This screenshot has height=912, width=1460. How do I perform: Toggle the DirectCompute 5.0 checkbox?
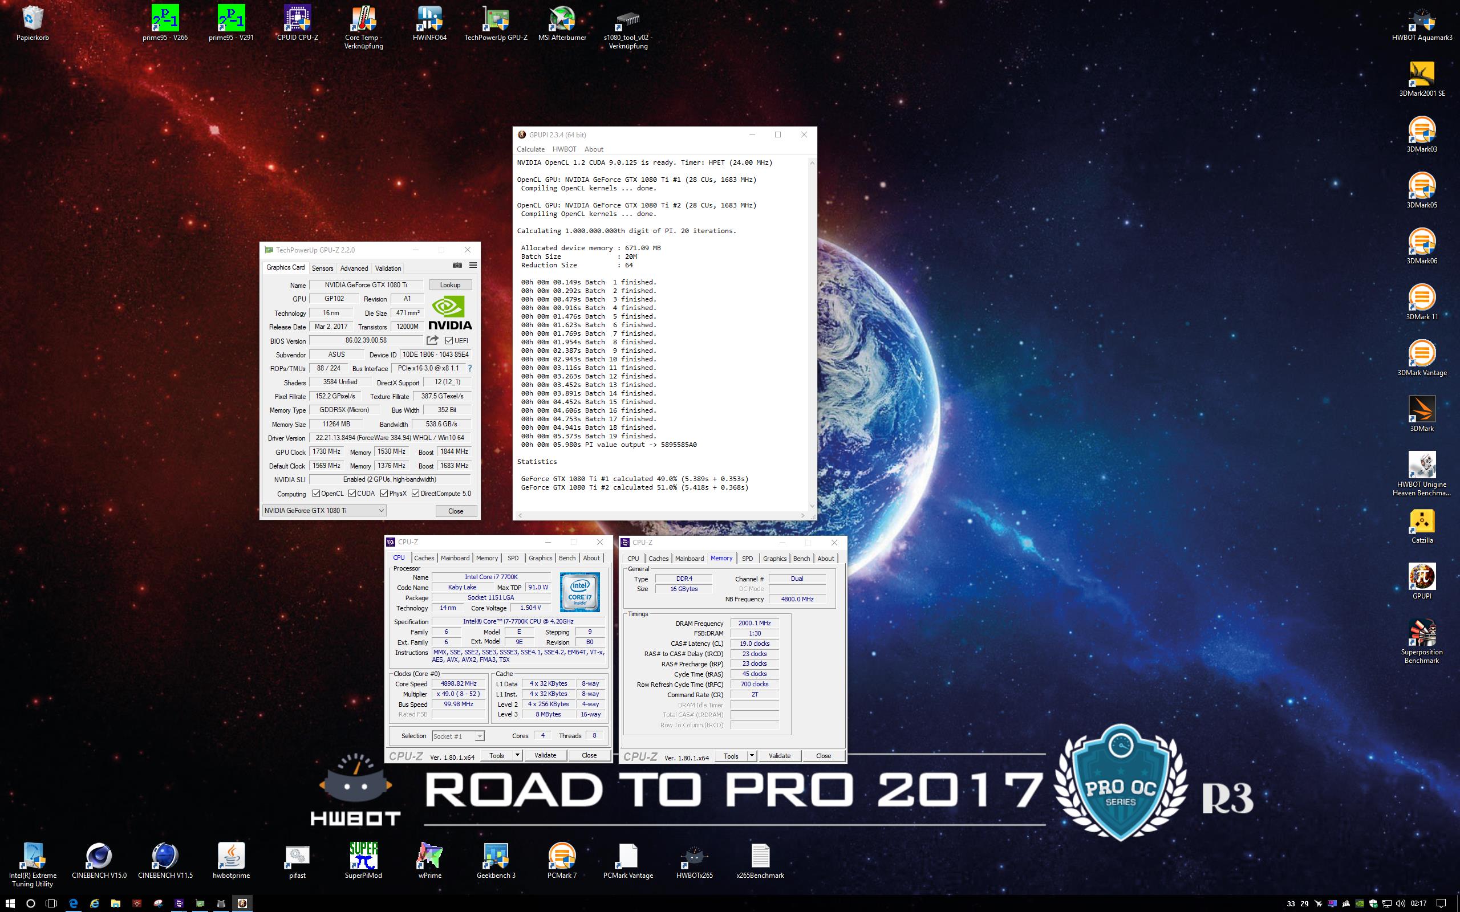coord(415,494)
